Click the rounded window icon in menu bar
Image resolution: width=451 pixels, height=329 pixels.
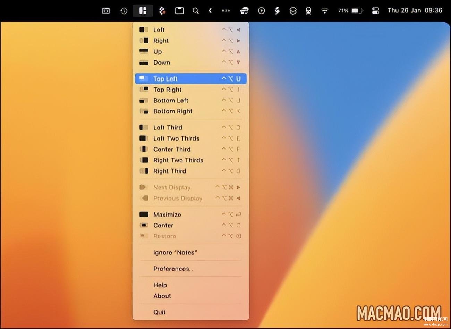coord(179,11)
